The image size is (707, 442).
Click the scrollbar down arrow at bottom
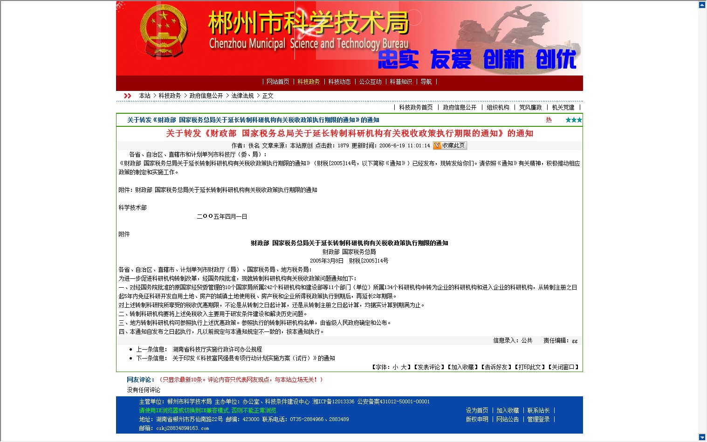tap(702, 437)
